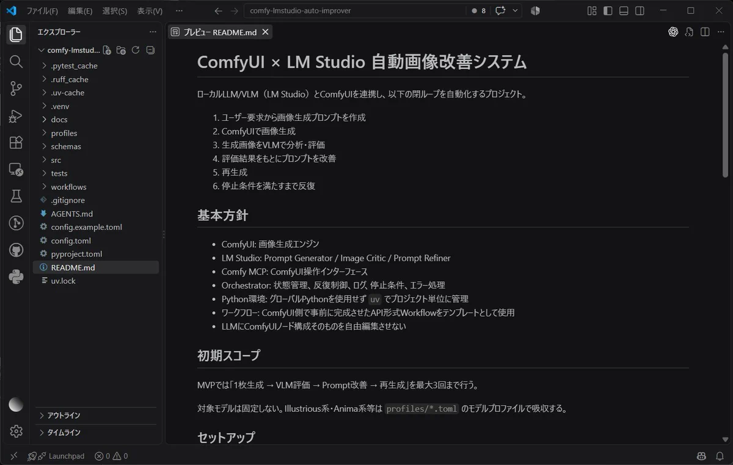Open the Search view in activity bar

[16, 62]
